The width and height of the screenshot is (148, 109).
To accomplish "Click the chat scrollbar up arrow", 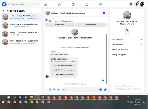I will (x=107, y=29).
